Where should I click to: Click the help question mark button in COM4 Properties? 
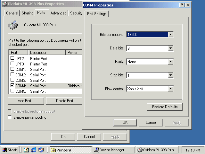[182, 5]
